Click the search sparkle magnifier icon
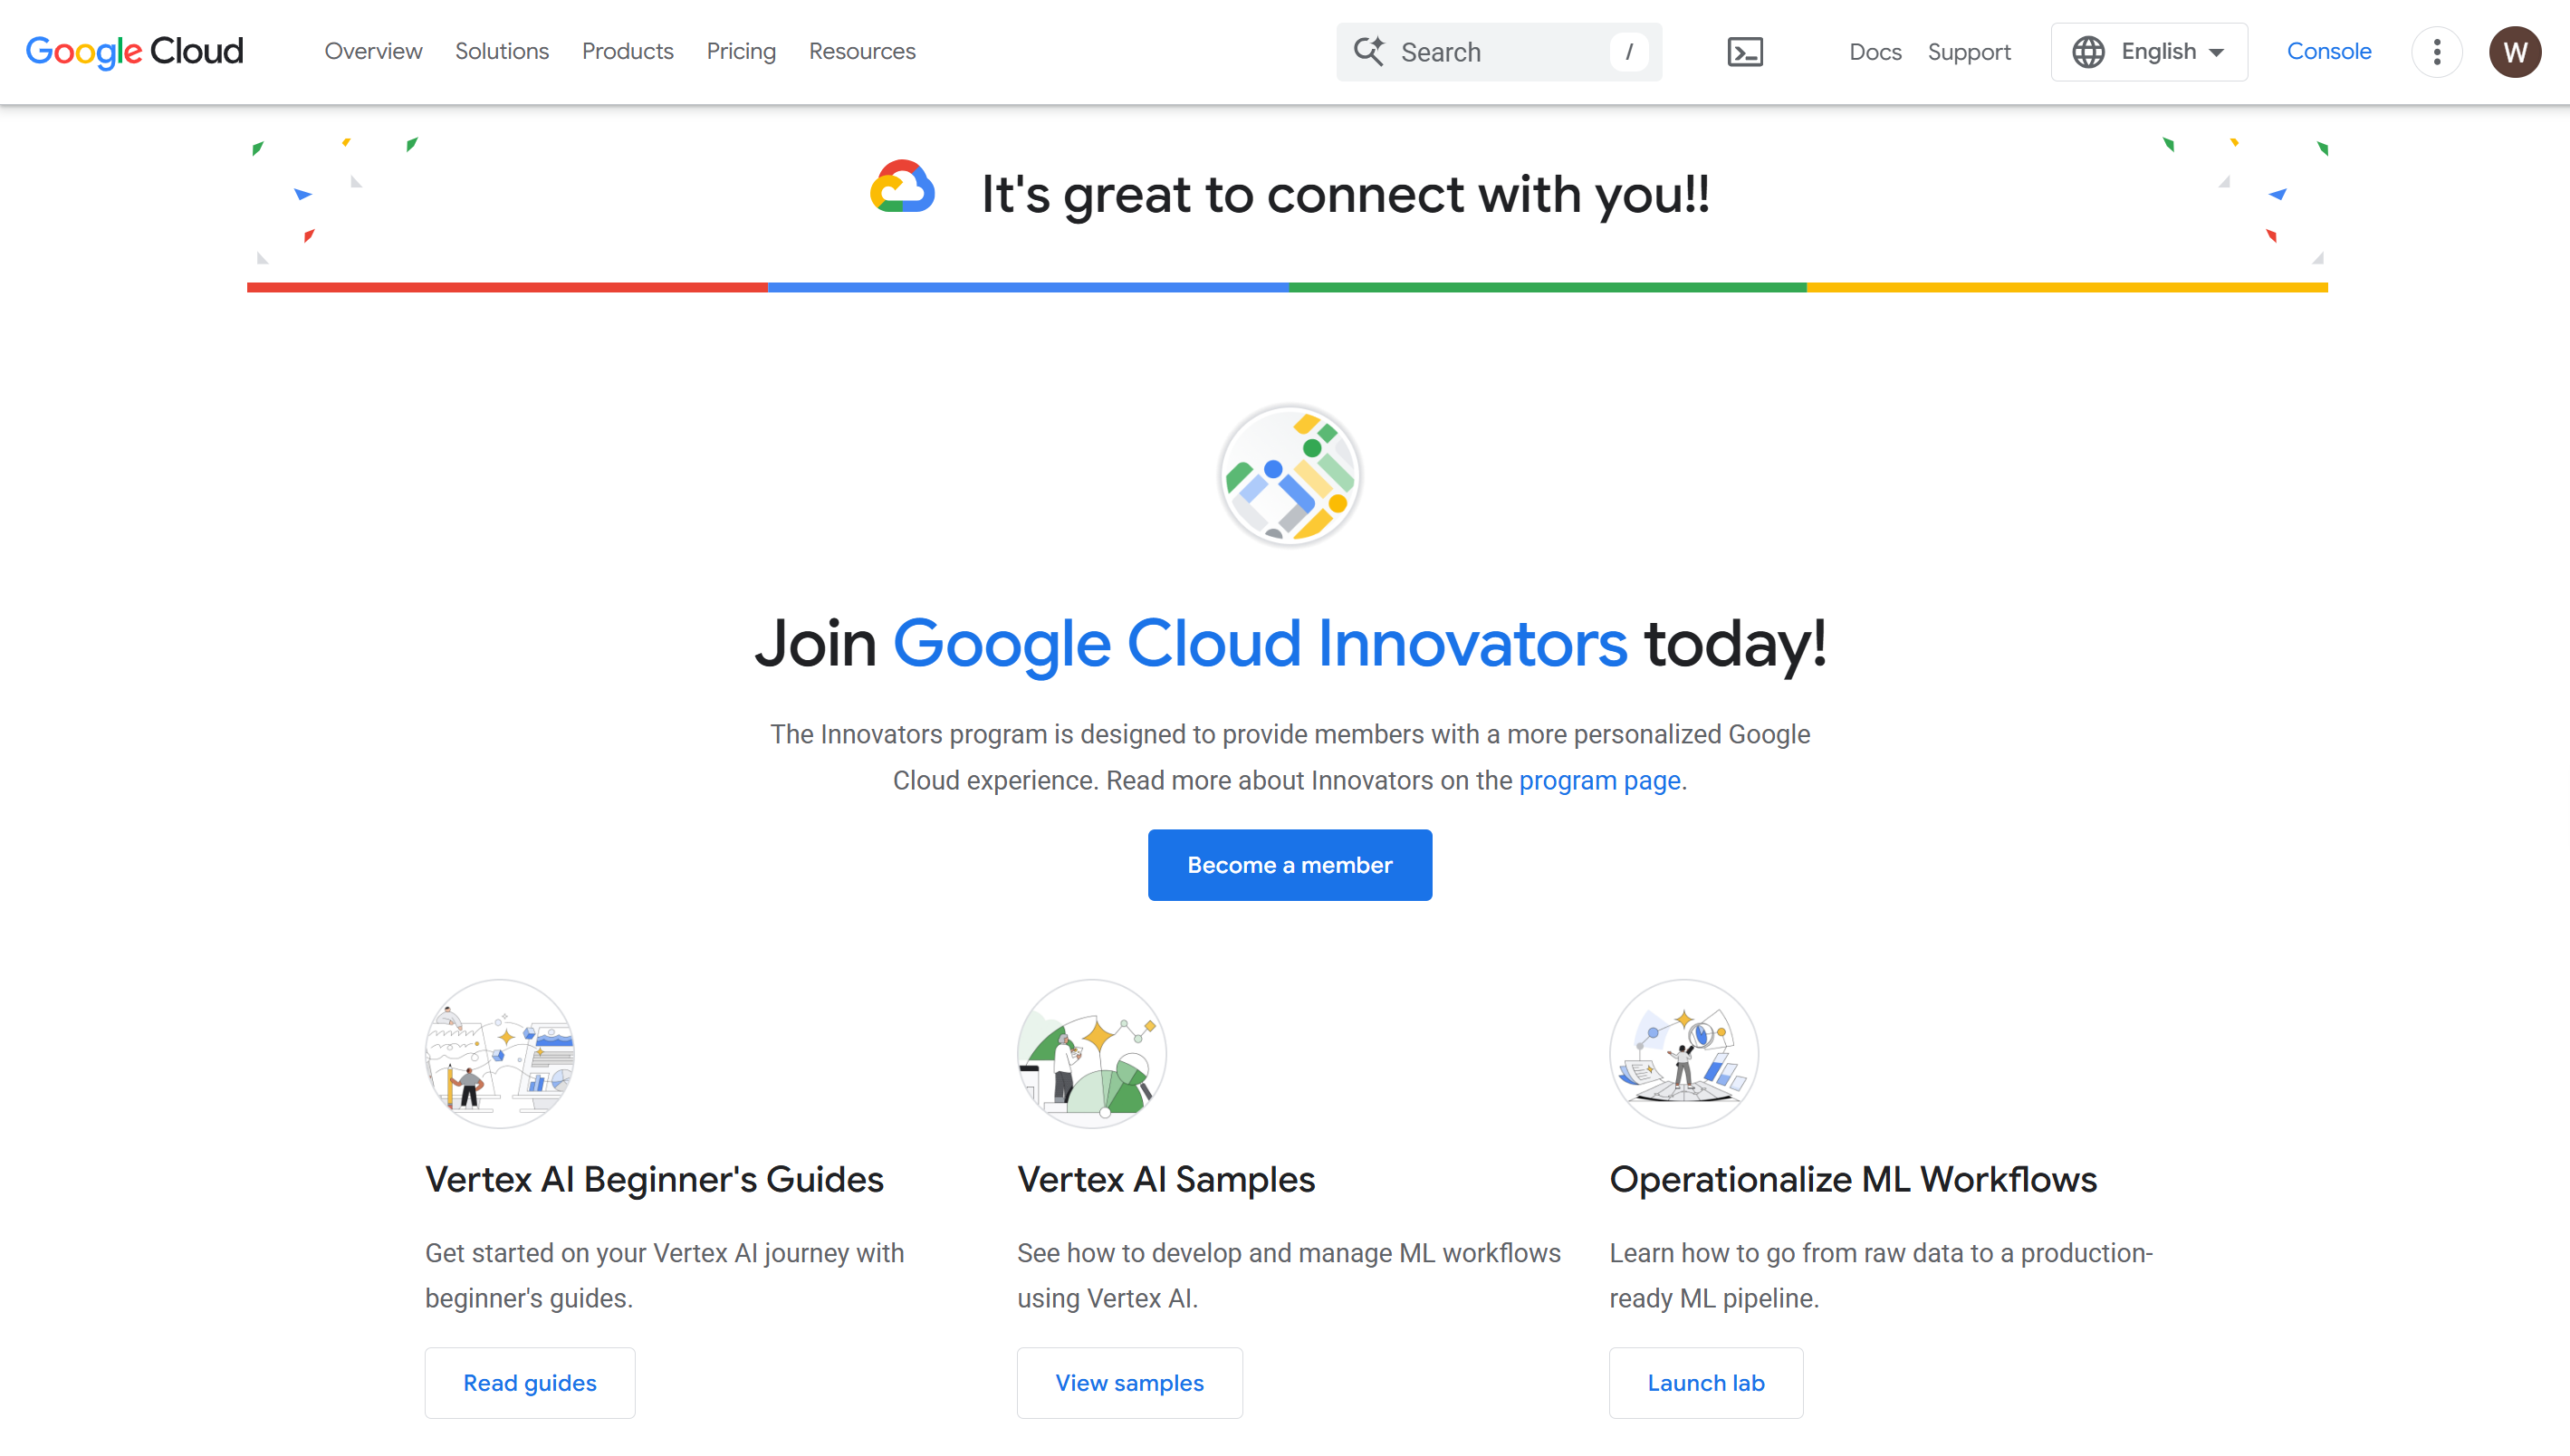 click(1369, 52)
